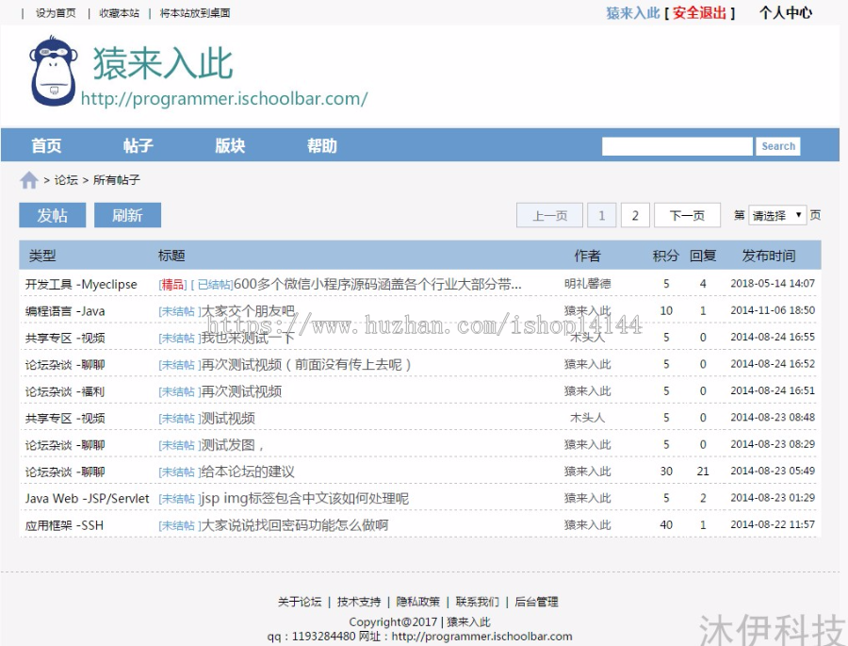Click the home icon in the breadcrumb
Viewport: 848px width, 646px height.
pos(28,179)
